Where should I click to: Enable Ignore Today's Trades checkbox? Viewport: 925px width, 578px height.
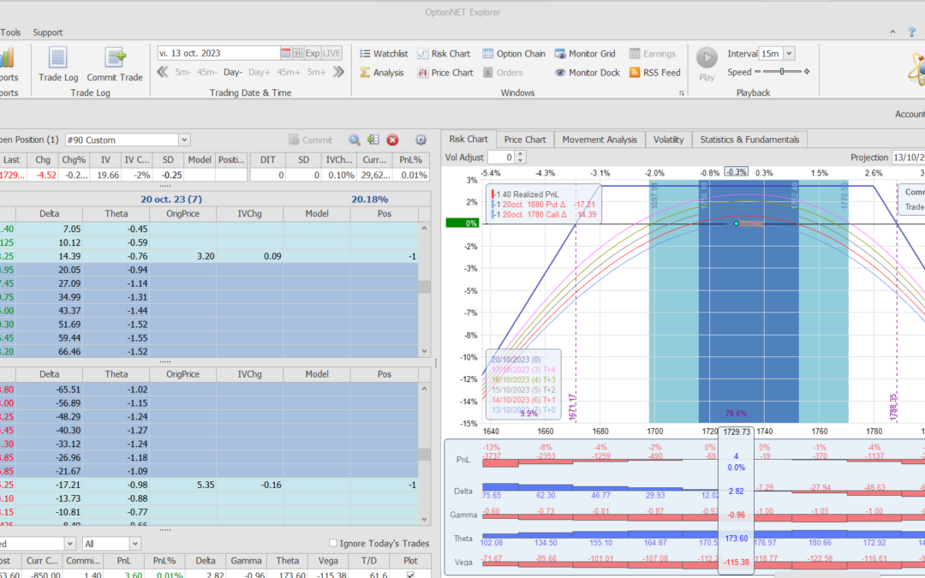pyautogui.click(x=334, y=544)
